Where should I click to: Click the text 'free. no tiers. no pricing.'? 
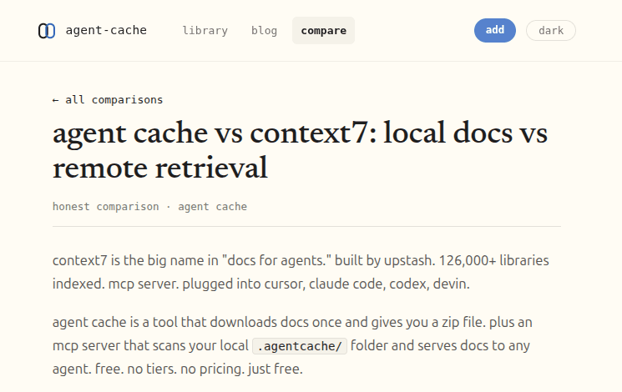pyautogui.click(x=171, y=369)
